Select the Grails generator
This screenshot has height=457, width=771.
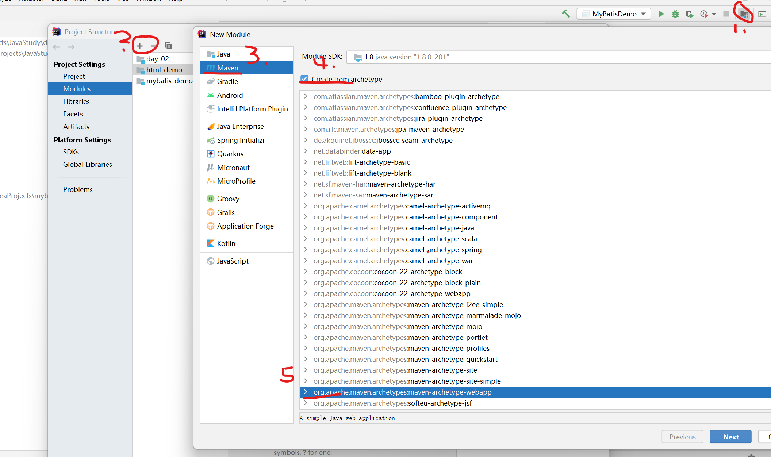tap(246, 212)
